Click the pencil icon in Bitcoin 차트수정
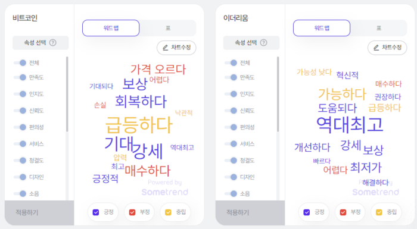This screenshot has height=229, width=417. 165,48
